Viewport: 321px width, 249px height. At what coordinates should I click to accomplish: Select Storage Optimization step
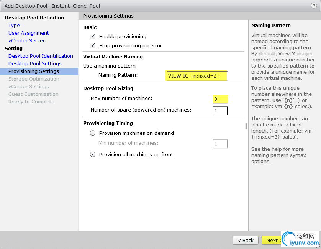click(34, 79)
